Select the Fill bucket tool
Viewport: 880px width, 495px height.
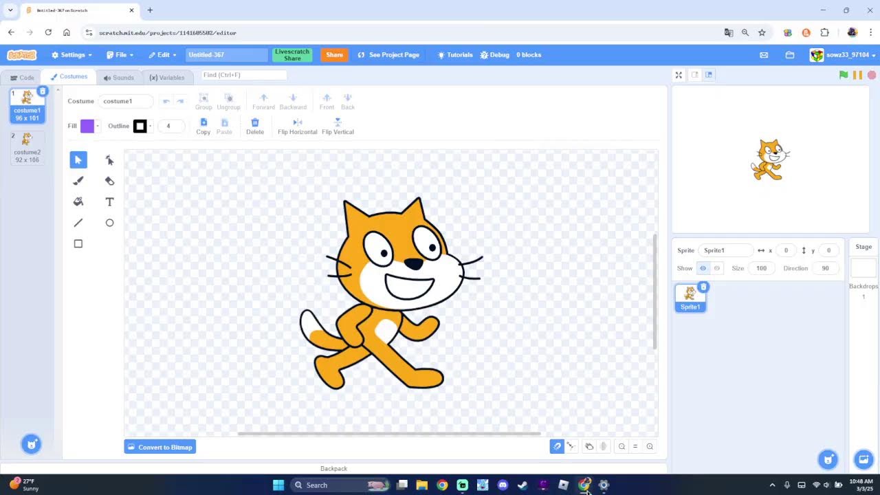coord(78,201)
